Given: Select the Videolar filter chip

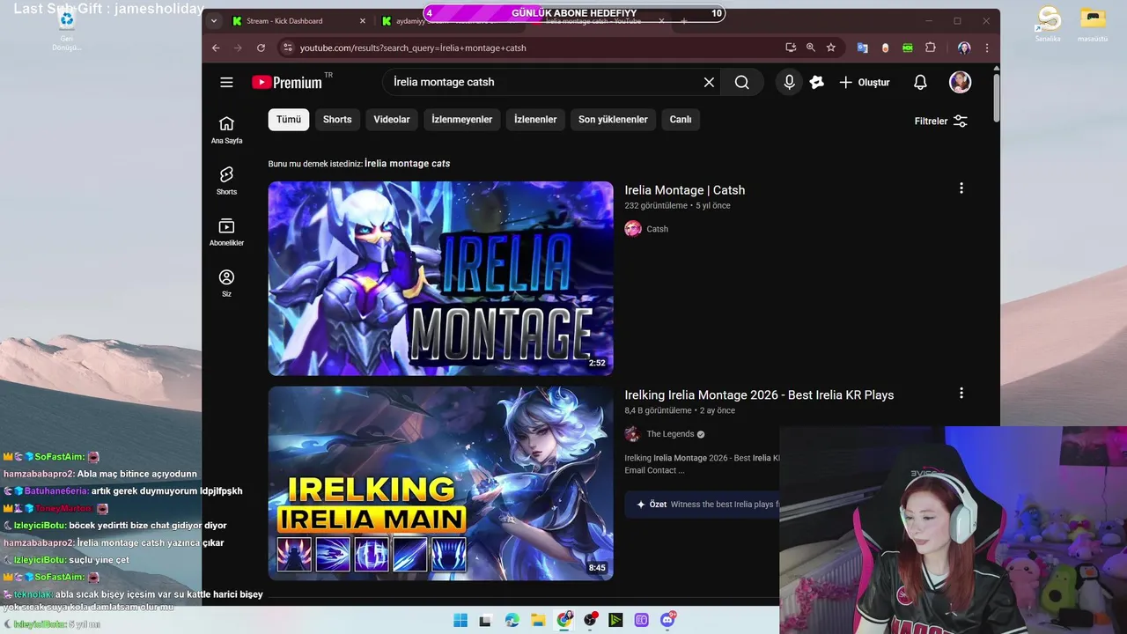Looking at the screenshot, I should pos(392,120).
